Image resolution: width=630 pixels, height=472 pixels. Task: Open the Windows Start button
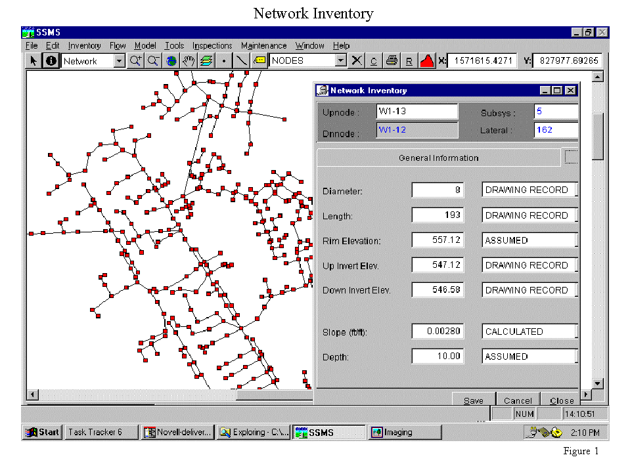(43, 432)
